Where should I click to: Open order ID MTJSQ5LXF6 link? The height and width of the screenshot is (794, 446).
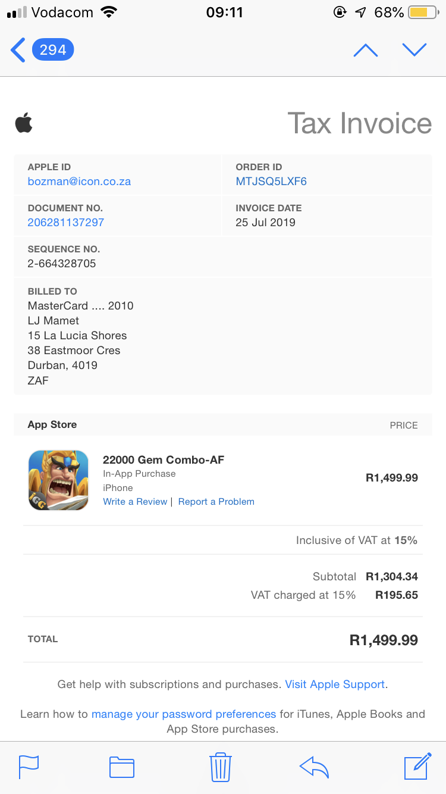(x=271, y=182)
